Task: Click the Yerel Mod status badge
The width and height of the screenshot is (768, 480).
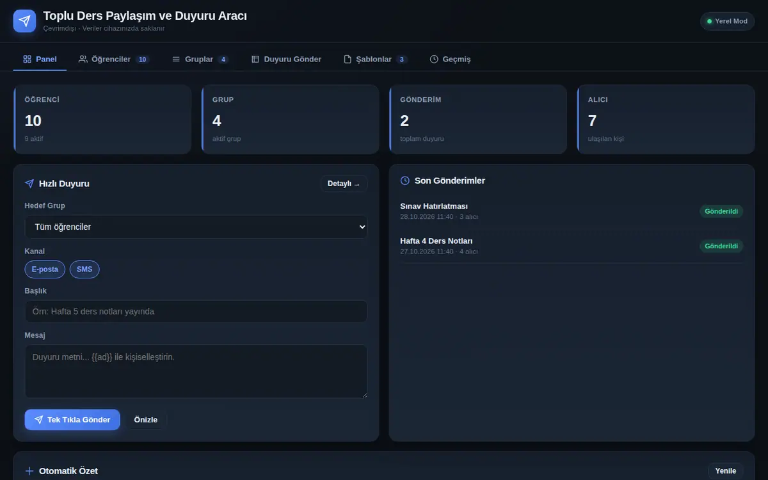Action: [x=727, y=21]
